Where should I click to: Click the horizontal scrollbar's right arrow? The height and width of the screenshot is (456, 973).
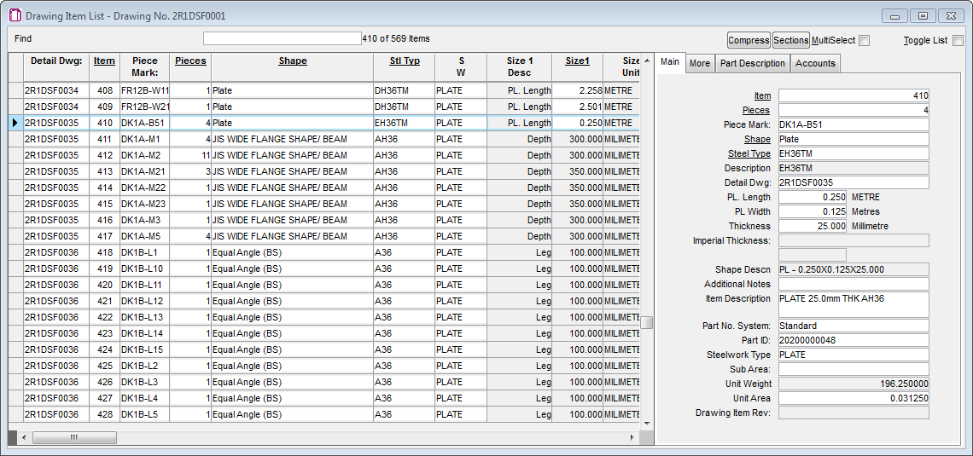[x=632, y=437]
